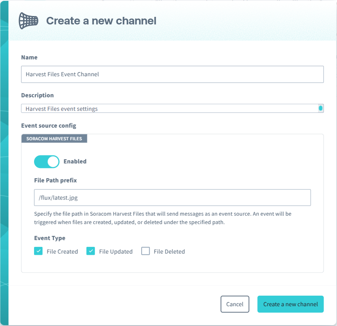Click the File Path prefix input
Image resolution: width=337 pixels, height=326 pixels.
172,197
